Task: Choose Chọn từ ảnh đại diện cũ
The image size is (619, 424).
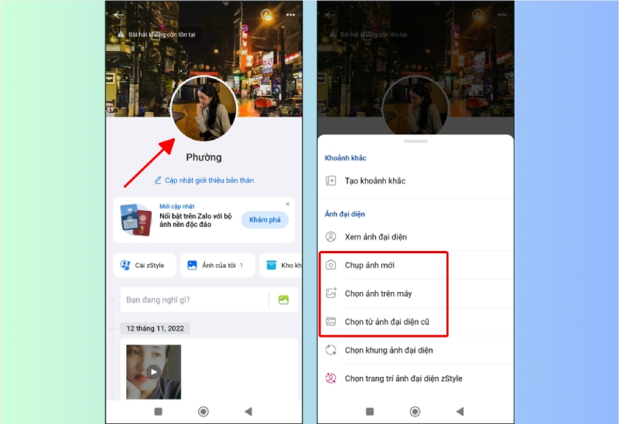Action: tap(387, 321)
